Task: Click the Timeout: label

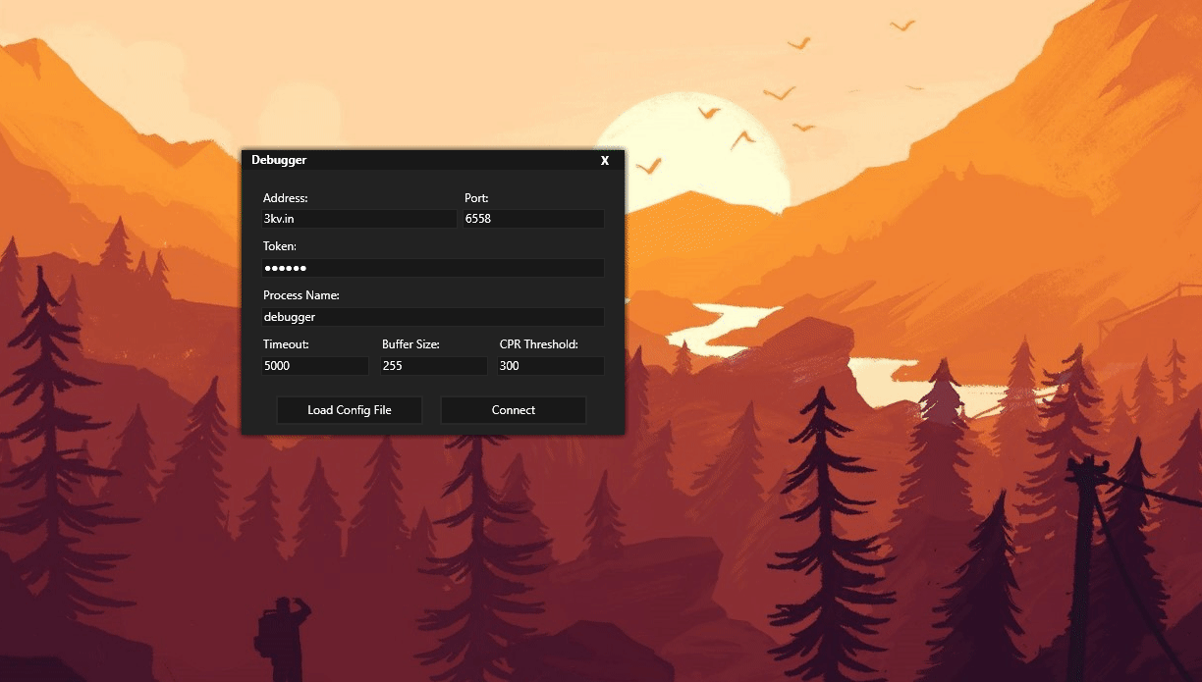Action: pyautogui.click(x=286, y=344)
